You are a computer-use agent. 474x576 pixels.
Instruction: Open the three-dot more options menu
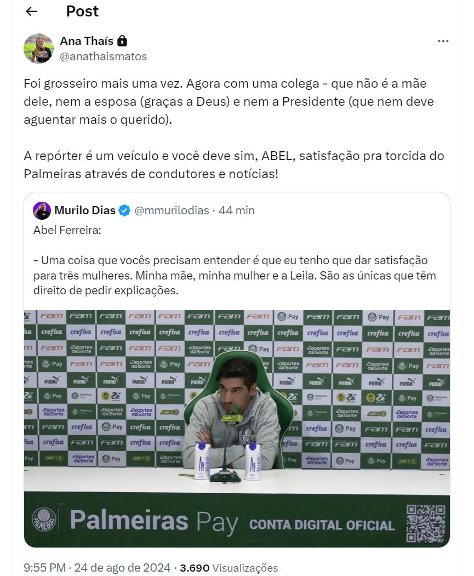click(x=443, y=42)
